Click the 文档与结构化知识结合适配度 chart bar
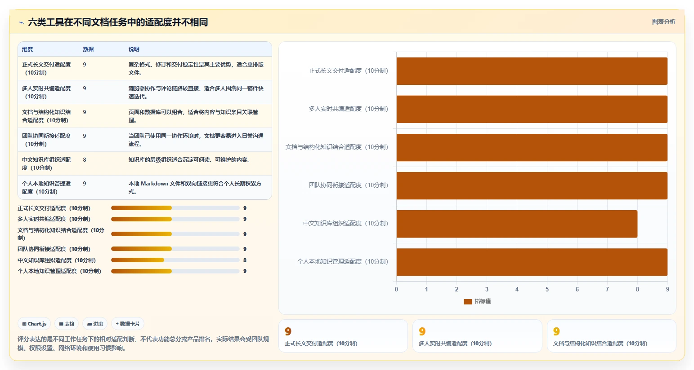 tap(532, 147)
